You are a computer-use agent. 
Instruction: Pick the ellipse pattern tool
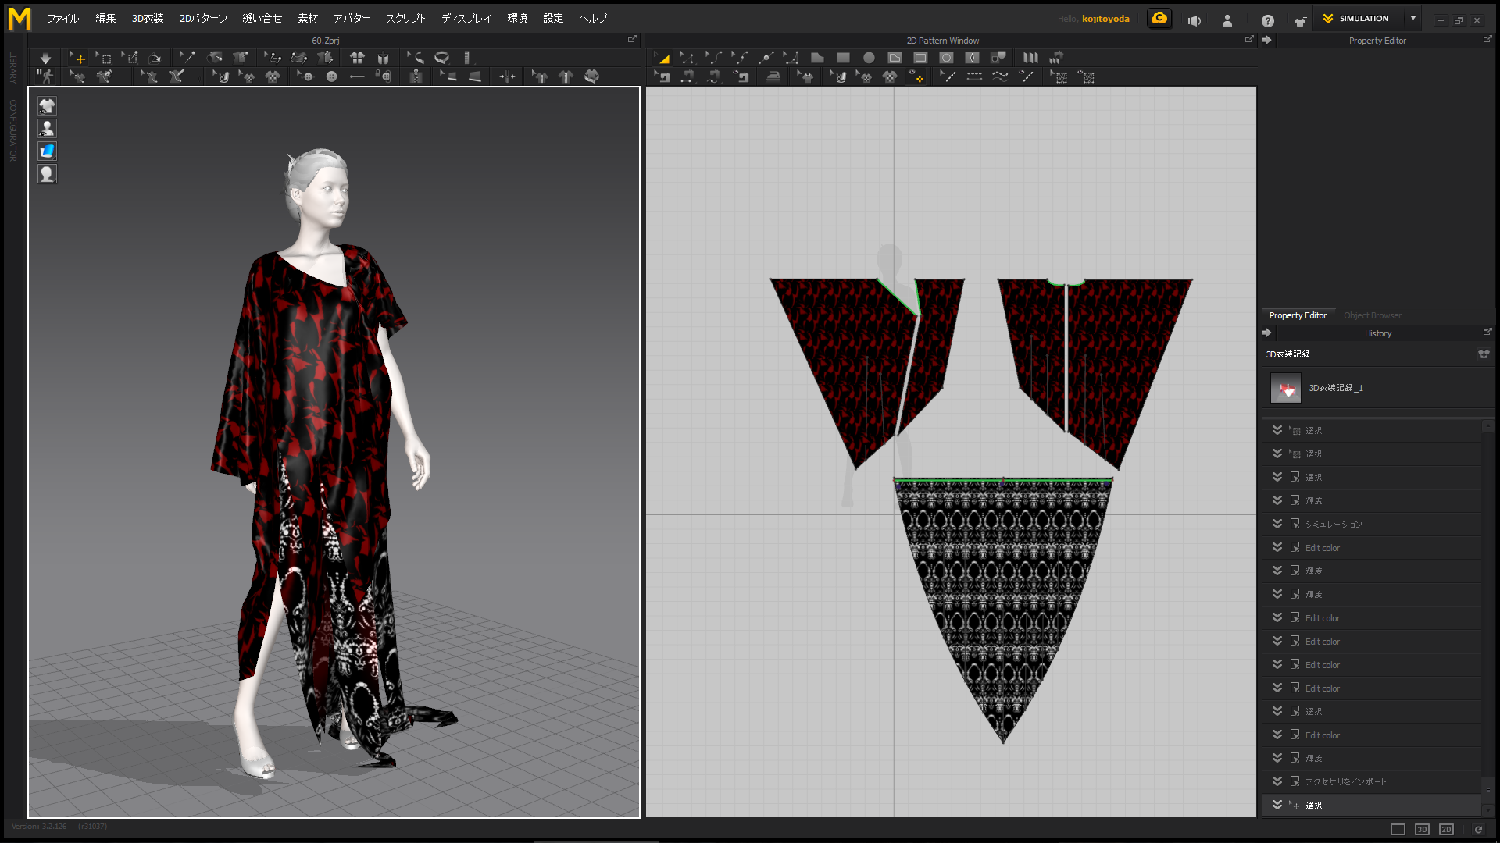point(869,58)
